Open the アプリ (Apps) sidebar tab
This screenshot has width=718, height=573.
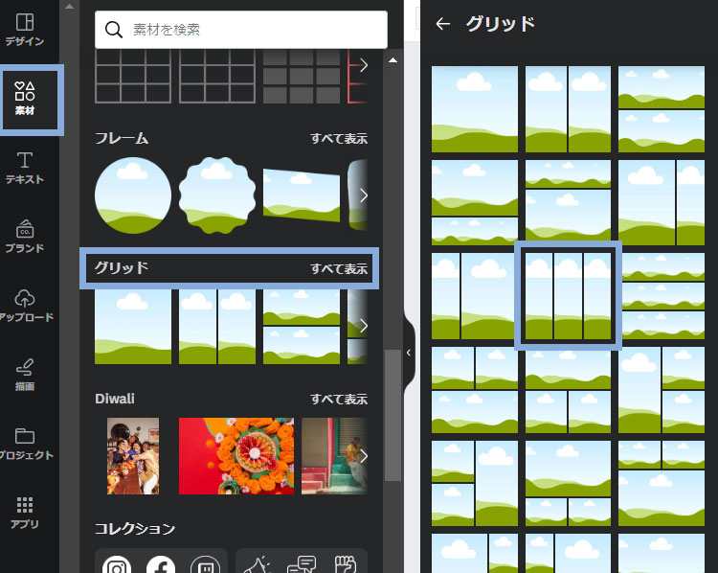25,513
